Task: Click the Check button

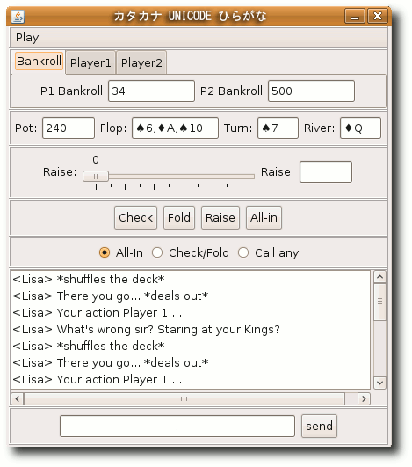Action: pyautogui.click(x=135, y=218)
